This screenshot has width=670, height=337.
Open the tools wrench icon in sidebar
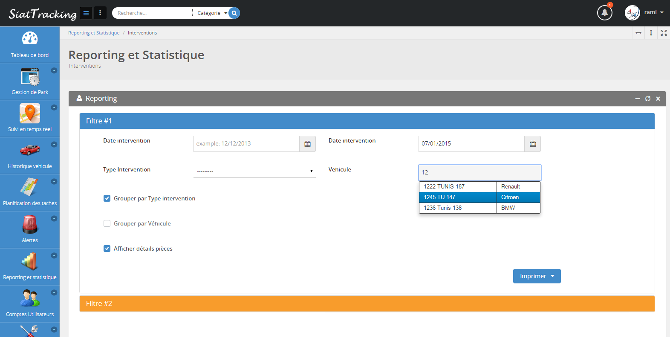click(30, 331)
